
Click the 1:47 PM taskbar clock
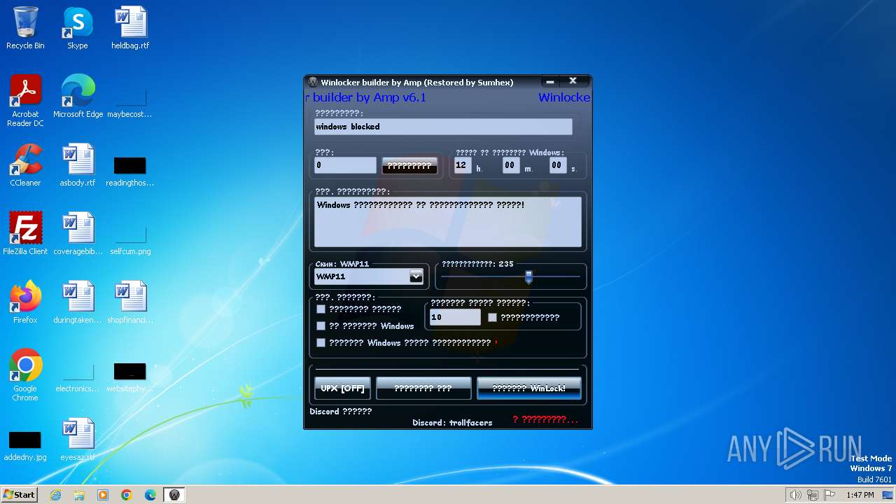coord(860,495)
